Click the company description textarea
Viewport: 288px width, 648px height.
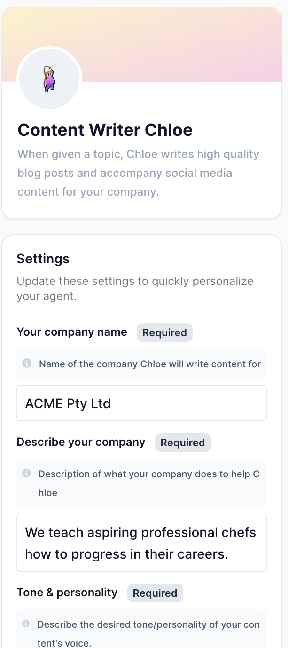point(141,542)
